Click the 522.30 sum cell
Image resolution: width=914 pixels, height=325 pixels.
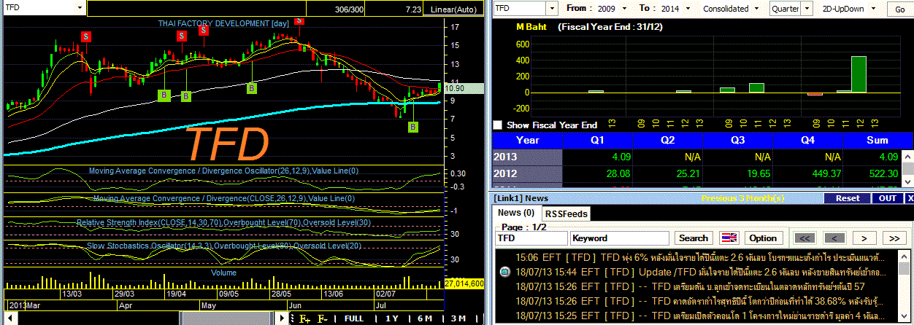(x=874, y=173)
